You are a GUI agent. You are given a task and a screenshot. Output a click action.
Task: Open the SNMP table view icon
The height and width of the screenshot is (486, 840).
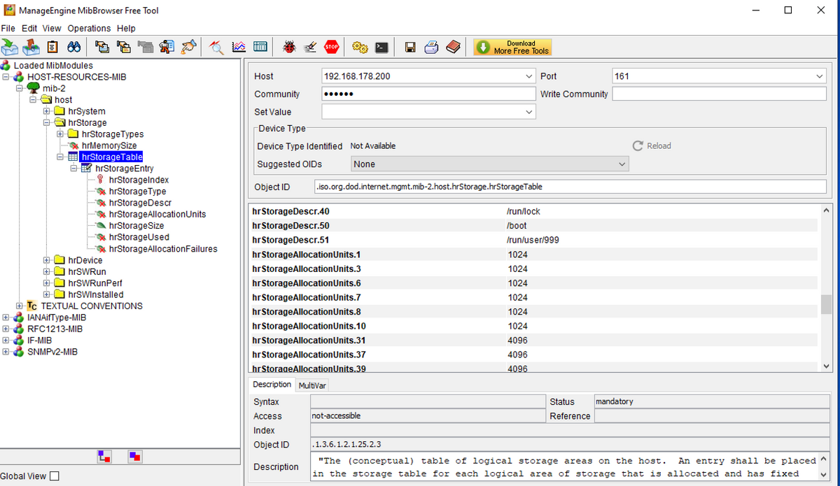[260, 47]
